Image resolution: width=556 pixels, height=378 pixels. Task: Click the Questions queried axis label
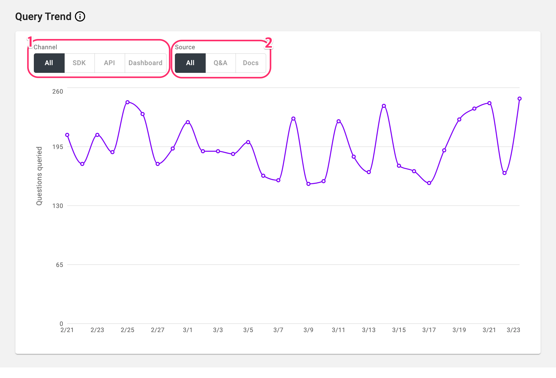(39, 176)
